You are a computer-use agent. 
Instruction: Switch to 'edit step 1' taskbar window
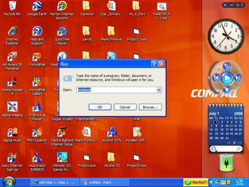pyautogui.click(x=55, y=183)
